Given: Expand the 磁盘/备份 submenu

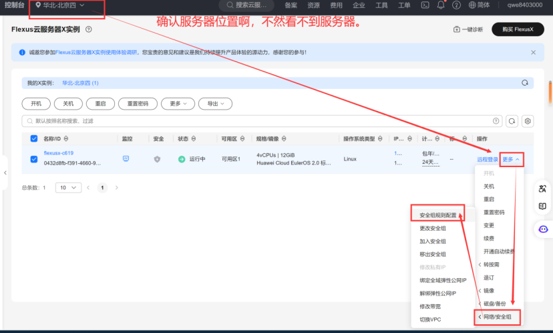Looking at the screenshot, I should click(x=495, y=304).
